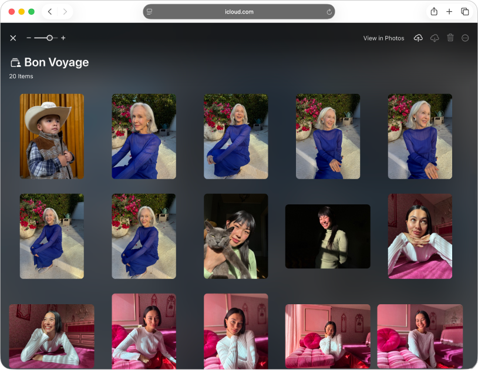Screen dimensions: 478x370
Task: Reload the page with the refresh icon
Action: (329, 12)
